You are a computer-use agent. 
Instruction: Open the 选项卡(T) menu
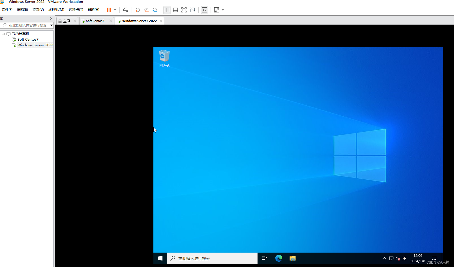(76, 10)
